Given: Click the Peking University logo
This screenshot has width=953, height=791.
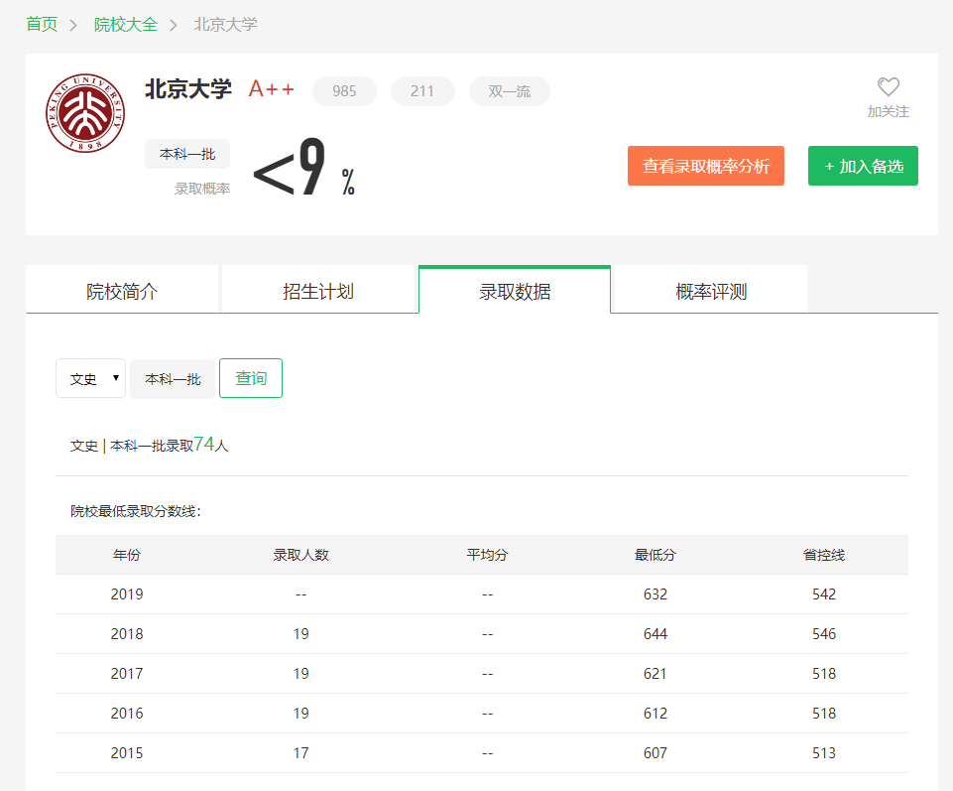Looking at the screenshot, I should click(x=85, y=113).
